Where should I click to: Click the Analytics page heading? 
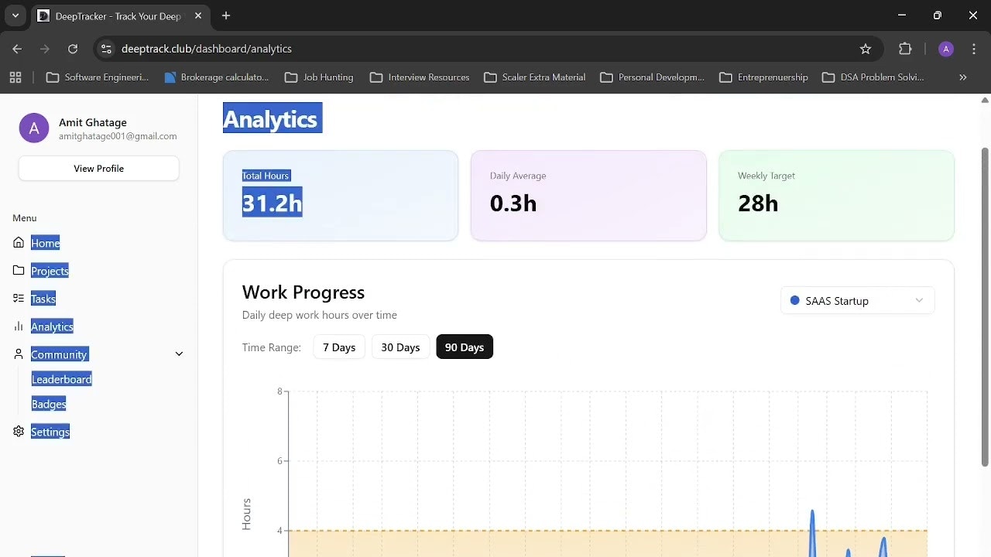click(x=273, y=118)
